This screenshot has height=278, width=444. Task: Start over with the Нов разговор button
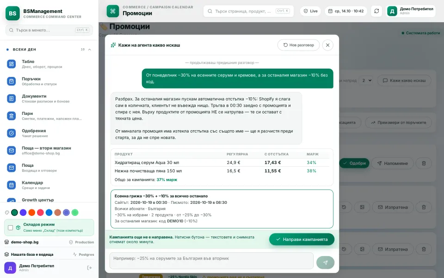298,45
